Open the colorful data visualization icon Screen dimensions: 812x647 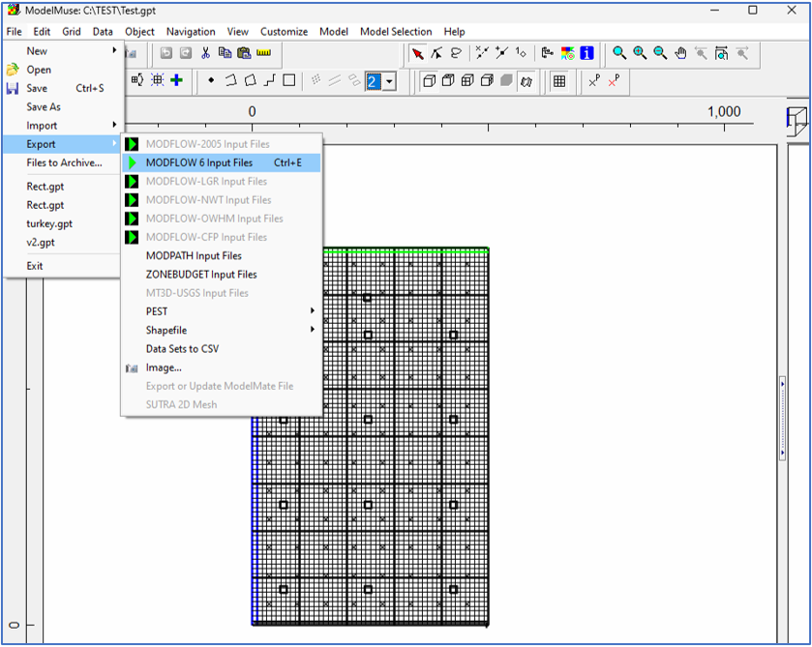pos(567,53)
